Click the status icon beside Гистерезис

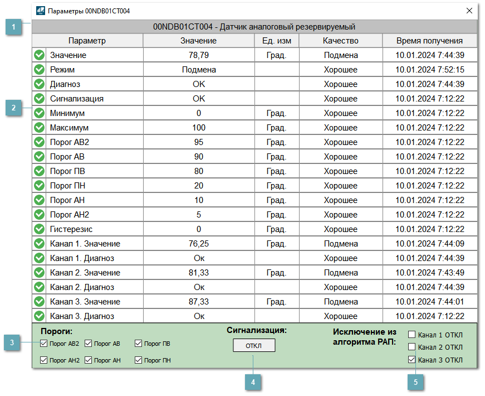(x=39, y=229)
